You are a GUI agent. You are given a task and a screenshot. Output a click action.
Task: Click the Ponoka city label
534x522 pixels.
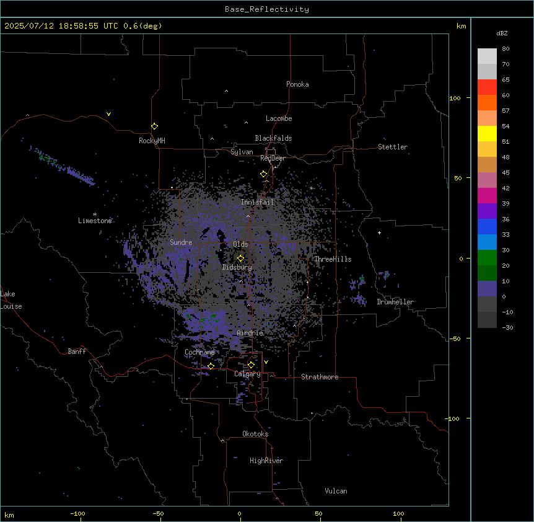click(297, 84)
